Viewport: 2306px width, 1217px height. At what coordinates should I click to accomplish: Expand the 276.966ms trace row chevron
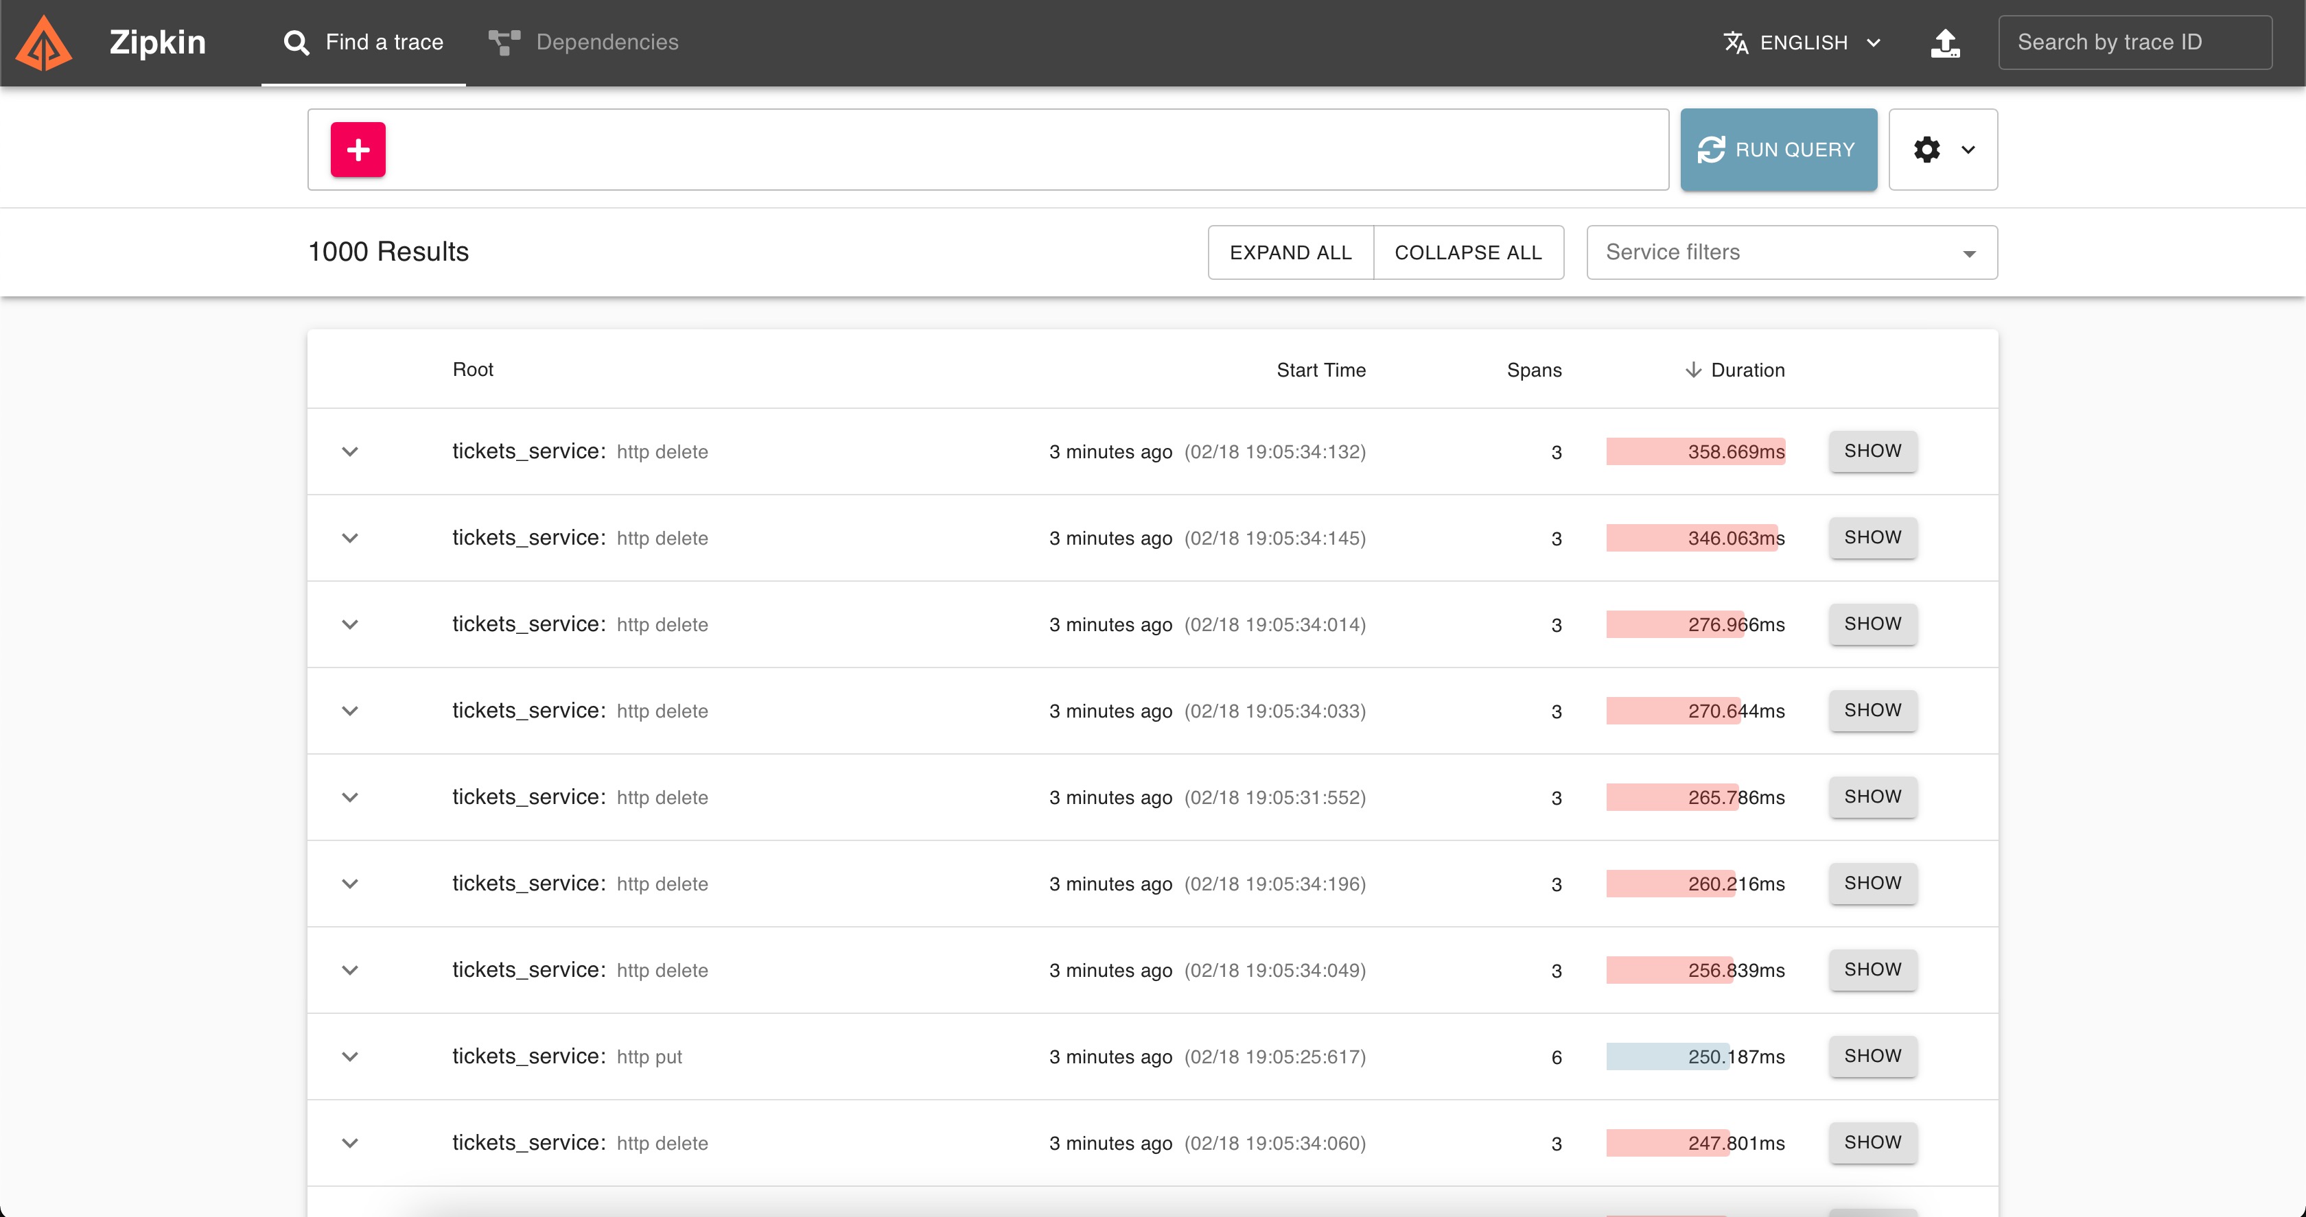coord(350,624)
